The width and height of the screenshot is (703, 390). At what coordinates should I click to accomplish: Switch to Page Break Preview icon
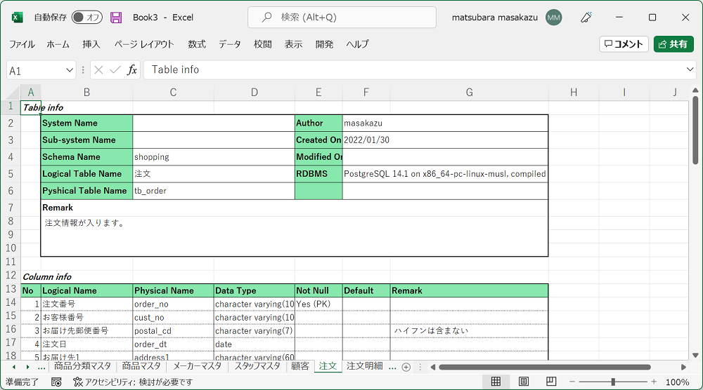click(551, 382)
